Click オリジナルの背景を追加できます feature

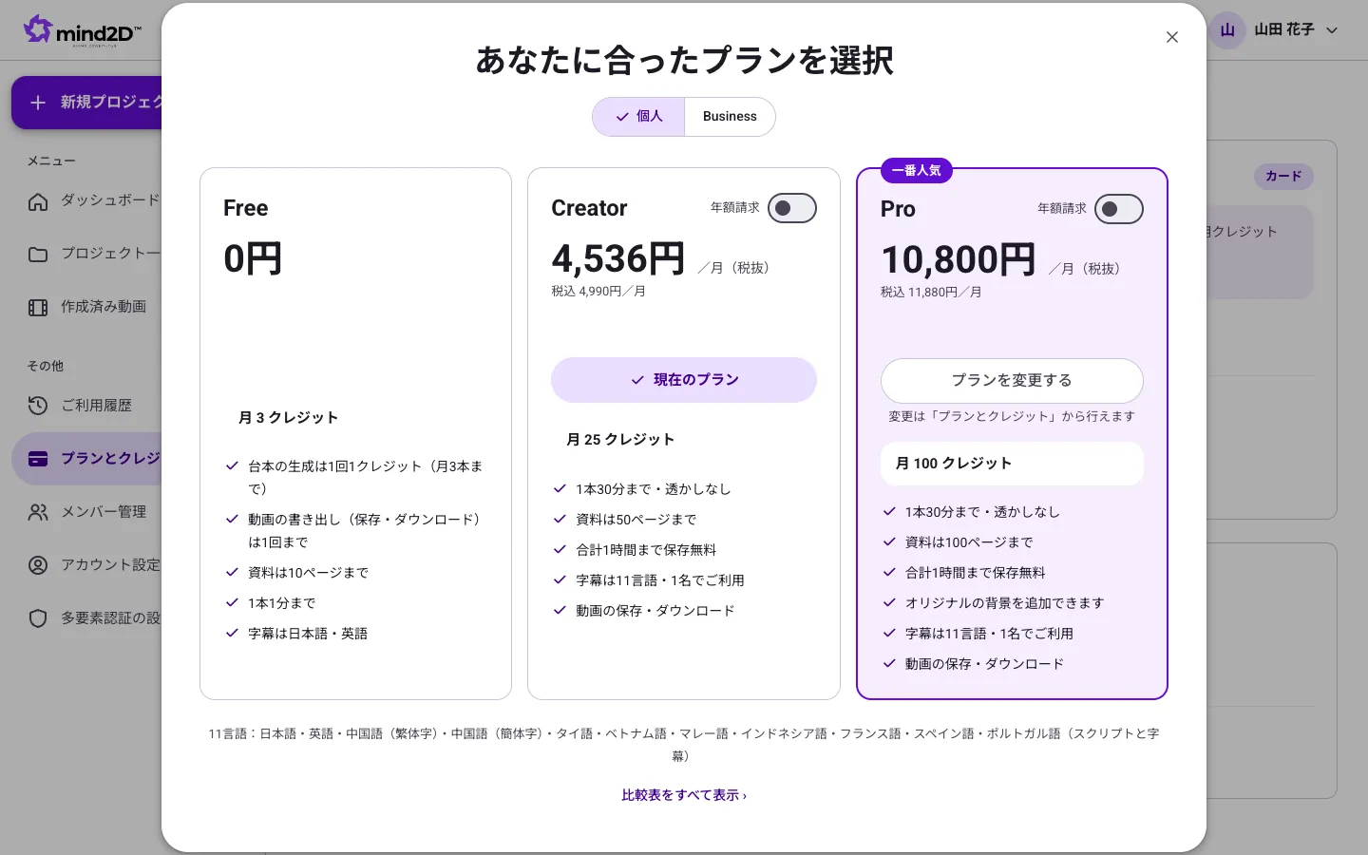pos(1004,603)
